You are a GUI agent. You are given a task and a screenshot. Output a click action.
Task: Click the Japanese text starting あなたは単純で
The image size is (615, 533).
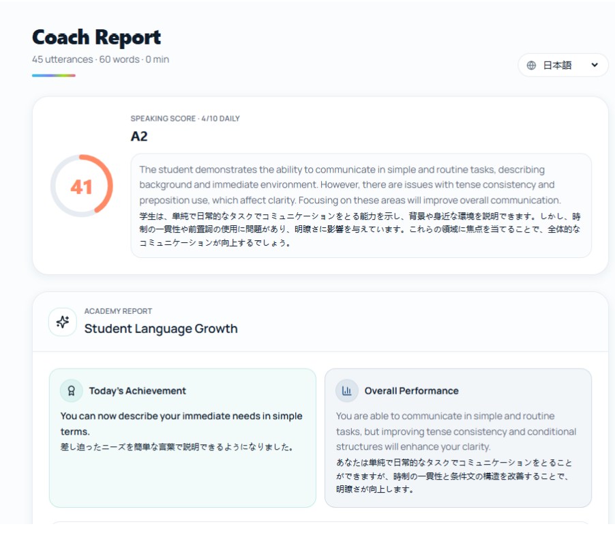(x=454, y=476)
